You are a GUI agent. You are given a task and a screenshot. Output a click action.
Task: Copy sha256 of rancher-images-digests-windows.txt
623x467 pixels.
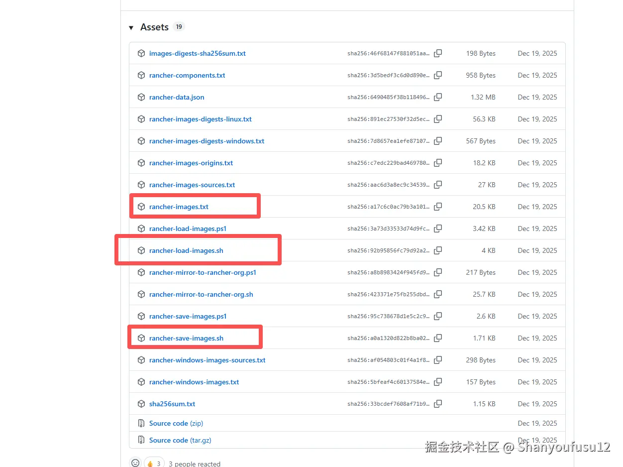pos(438,141)
